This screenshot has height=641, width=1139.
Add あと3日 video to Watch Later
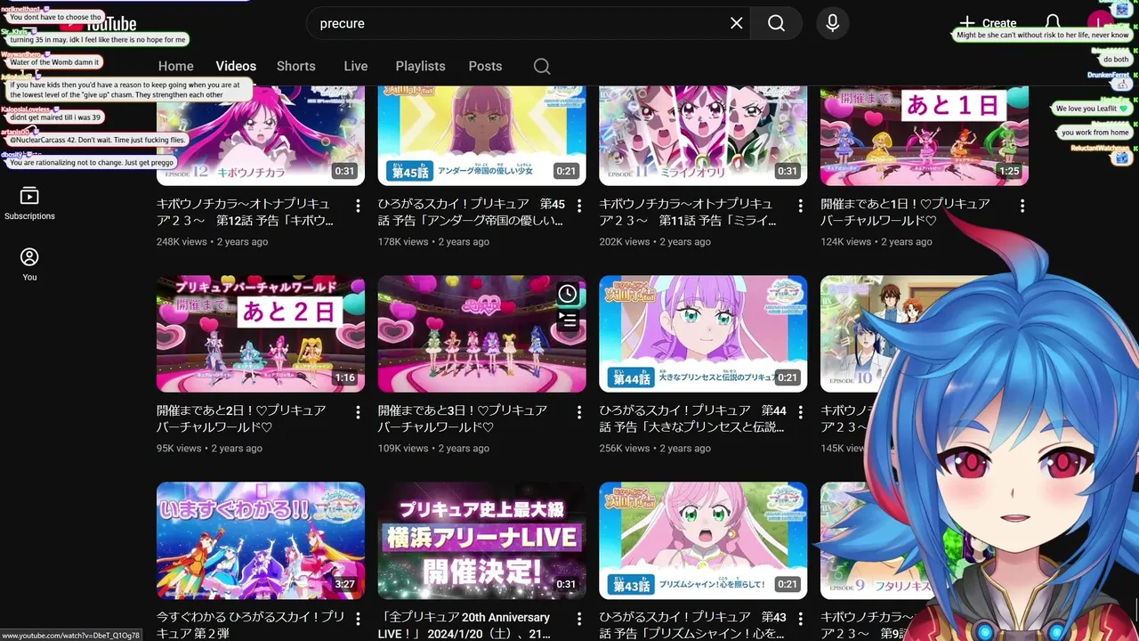(568, 294)
